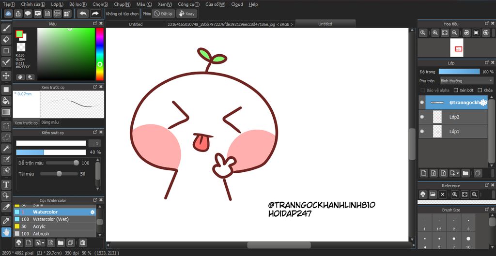Switch to the z3164165030748 jpg document tab
Viewport: 496px width, 256px height.
230,24
